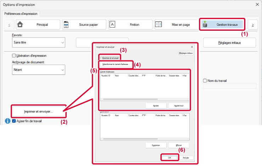This screenshot has height=166, width=262.
Task: Click the Finition page icon
Action: pyautogui.click(x=112, y=25)
